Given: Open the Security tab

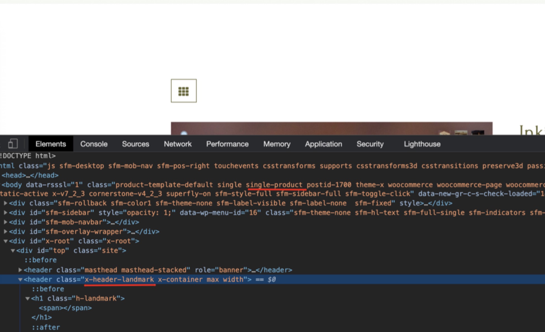Looking at the screenshot, I should tap(370, 144).
